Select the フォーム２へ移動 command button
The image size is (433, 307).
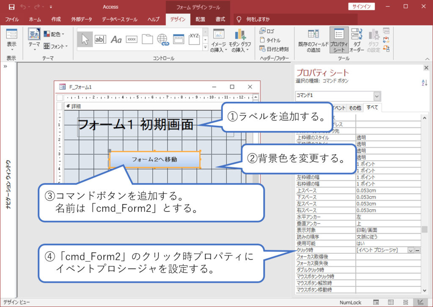click(x=155, y=159)
